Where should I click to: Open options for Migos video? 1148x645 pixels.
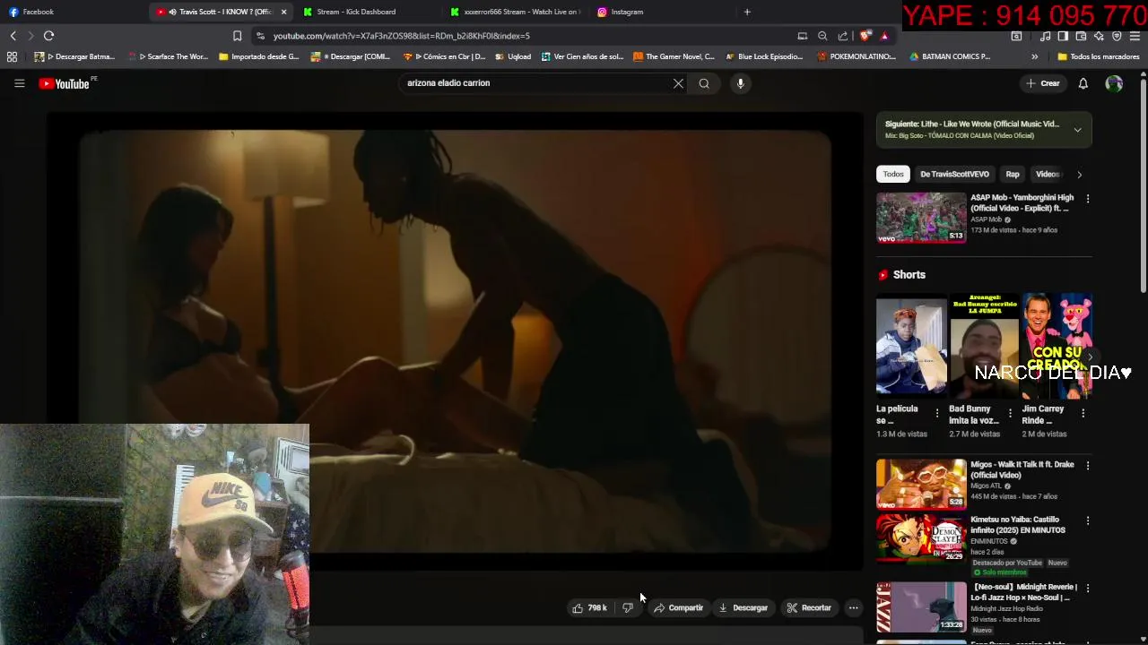[x=1088, y=465]
